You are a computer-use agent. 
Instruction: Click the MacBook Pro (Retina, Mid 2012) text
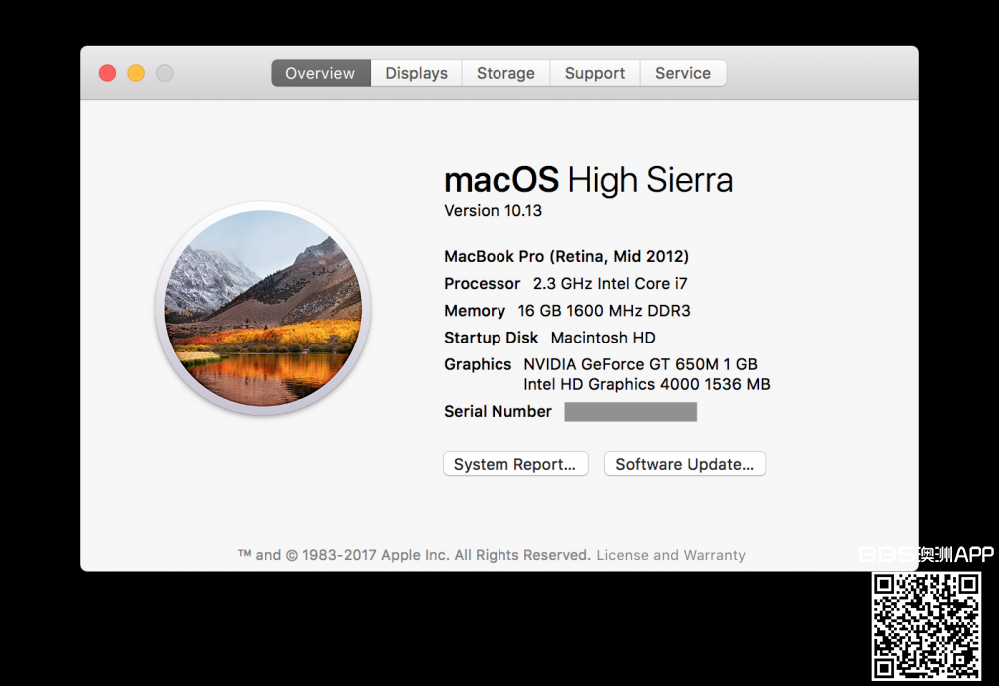point(566,257)
